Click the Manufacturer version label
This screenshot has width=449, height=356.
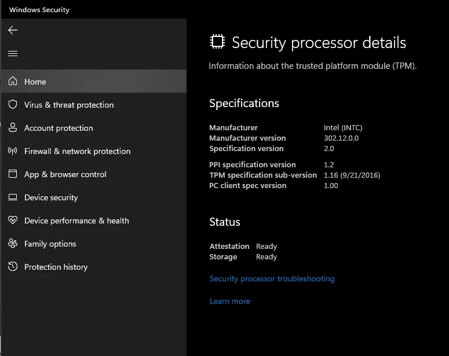pos(247,138)
